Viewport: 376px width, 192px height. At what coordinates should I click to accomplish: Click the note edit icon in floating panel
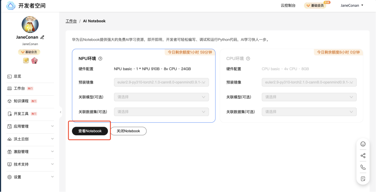[363, 179]
